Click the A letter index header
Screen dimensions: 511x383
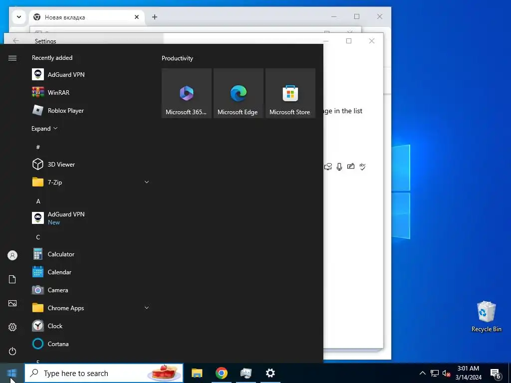click(38, 201)
